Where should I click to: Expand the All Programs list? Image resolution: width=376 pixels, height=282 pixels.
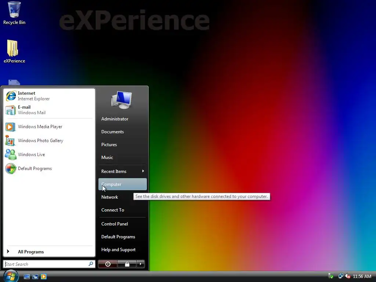49,252
